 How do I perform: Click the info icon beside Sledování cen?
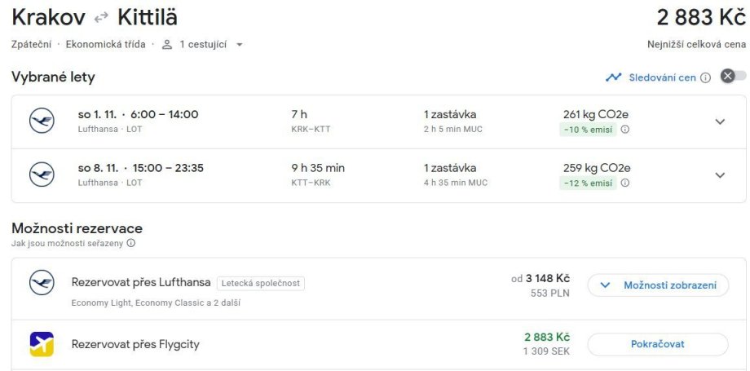click(x=705, y=77)
